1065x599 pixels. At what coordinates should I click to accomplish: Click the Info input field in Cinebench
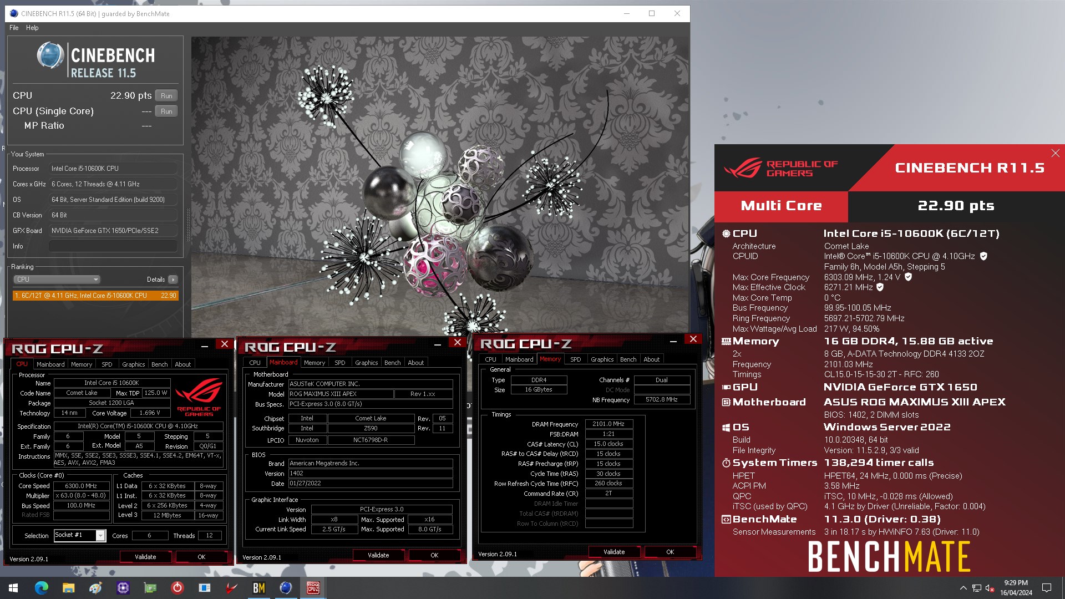pos(113,246)
